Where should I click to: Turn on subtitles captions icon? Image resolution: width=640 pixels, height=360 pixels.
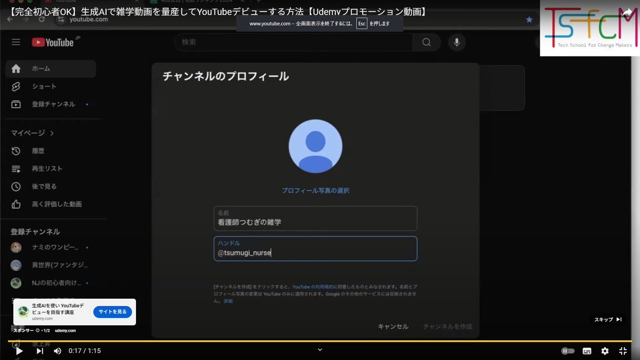pyautogui.click(x=587, y=351)
